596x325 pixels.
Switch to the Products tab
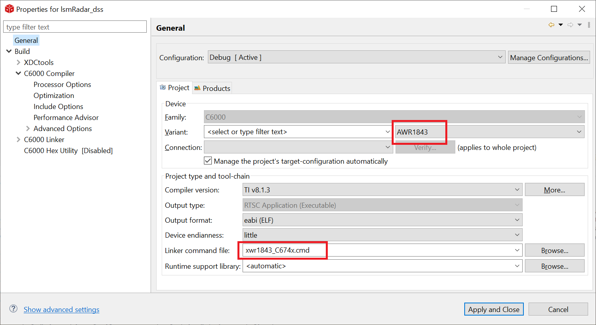coord(216,88)
